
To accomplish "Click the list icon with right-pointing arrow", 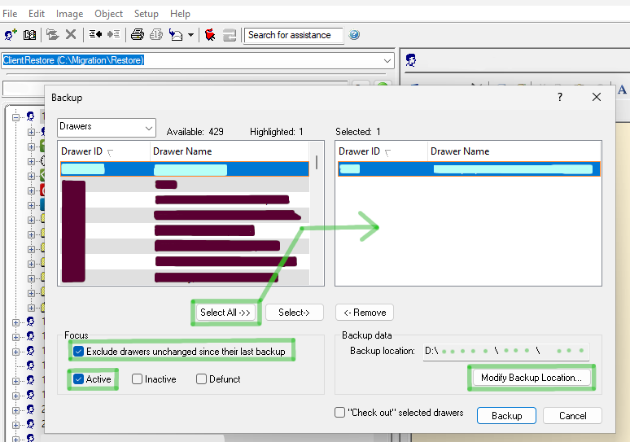I will click(x=113, y=34).
